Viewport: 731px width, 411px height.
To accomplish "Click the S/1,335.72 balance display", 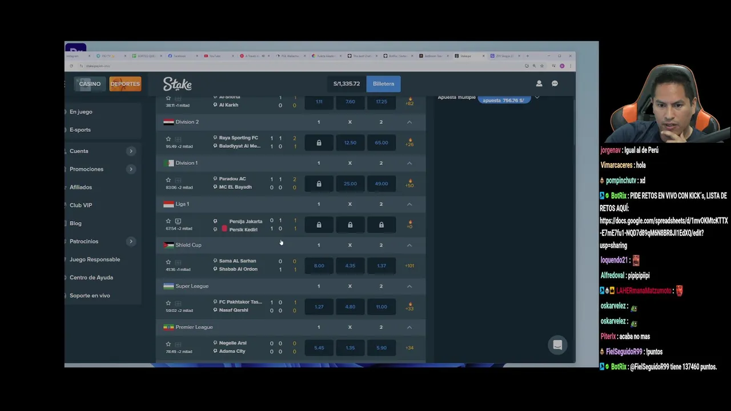I will [347, 84].
